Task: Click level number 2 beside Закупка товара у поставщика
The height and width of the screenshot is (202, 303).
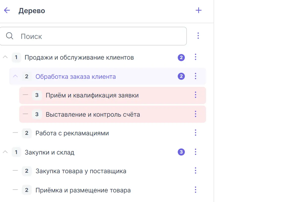Action: click(x=27, y=171)
